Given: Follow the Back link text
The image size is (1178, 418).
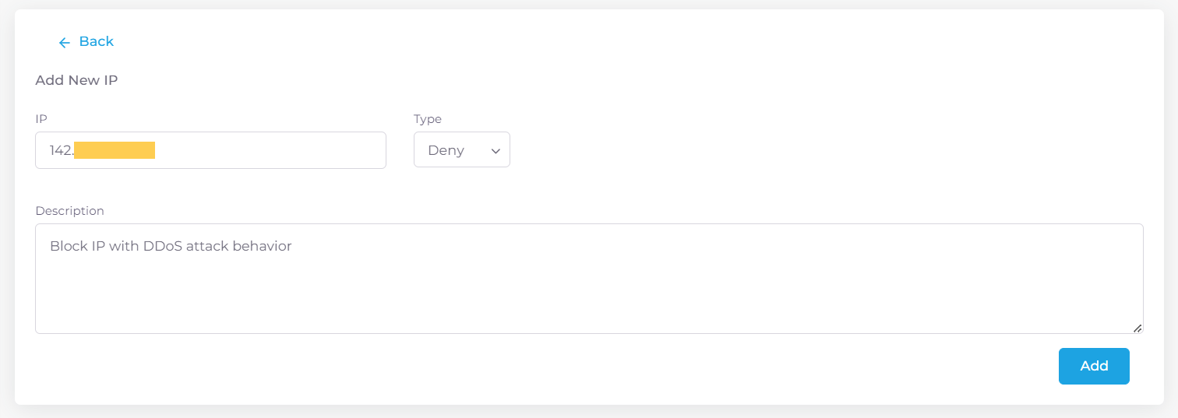Looking at the screenshot, I should click(97, 42).
